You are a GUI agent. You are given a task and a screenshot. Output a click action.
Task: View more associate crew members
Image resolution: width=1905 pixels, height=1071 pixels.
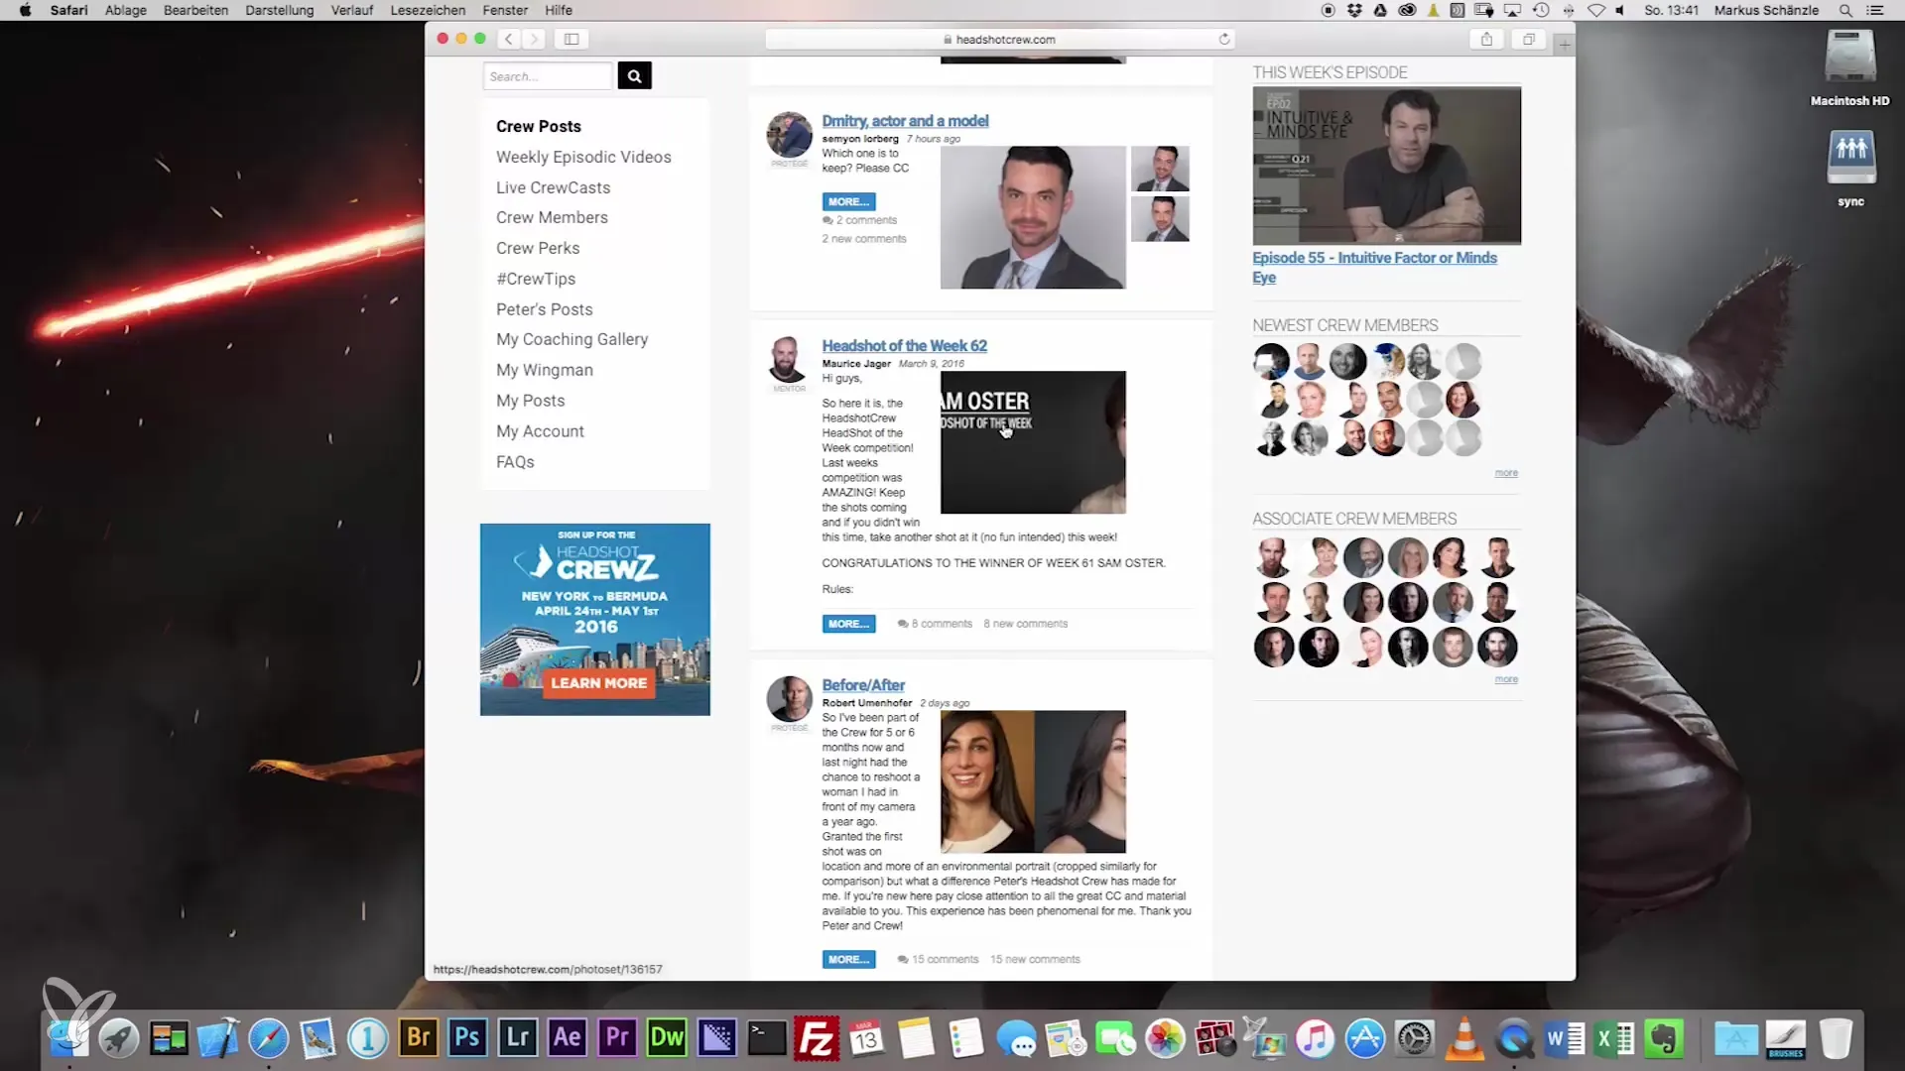[1506, 679]
